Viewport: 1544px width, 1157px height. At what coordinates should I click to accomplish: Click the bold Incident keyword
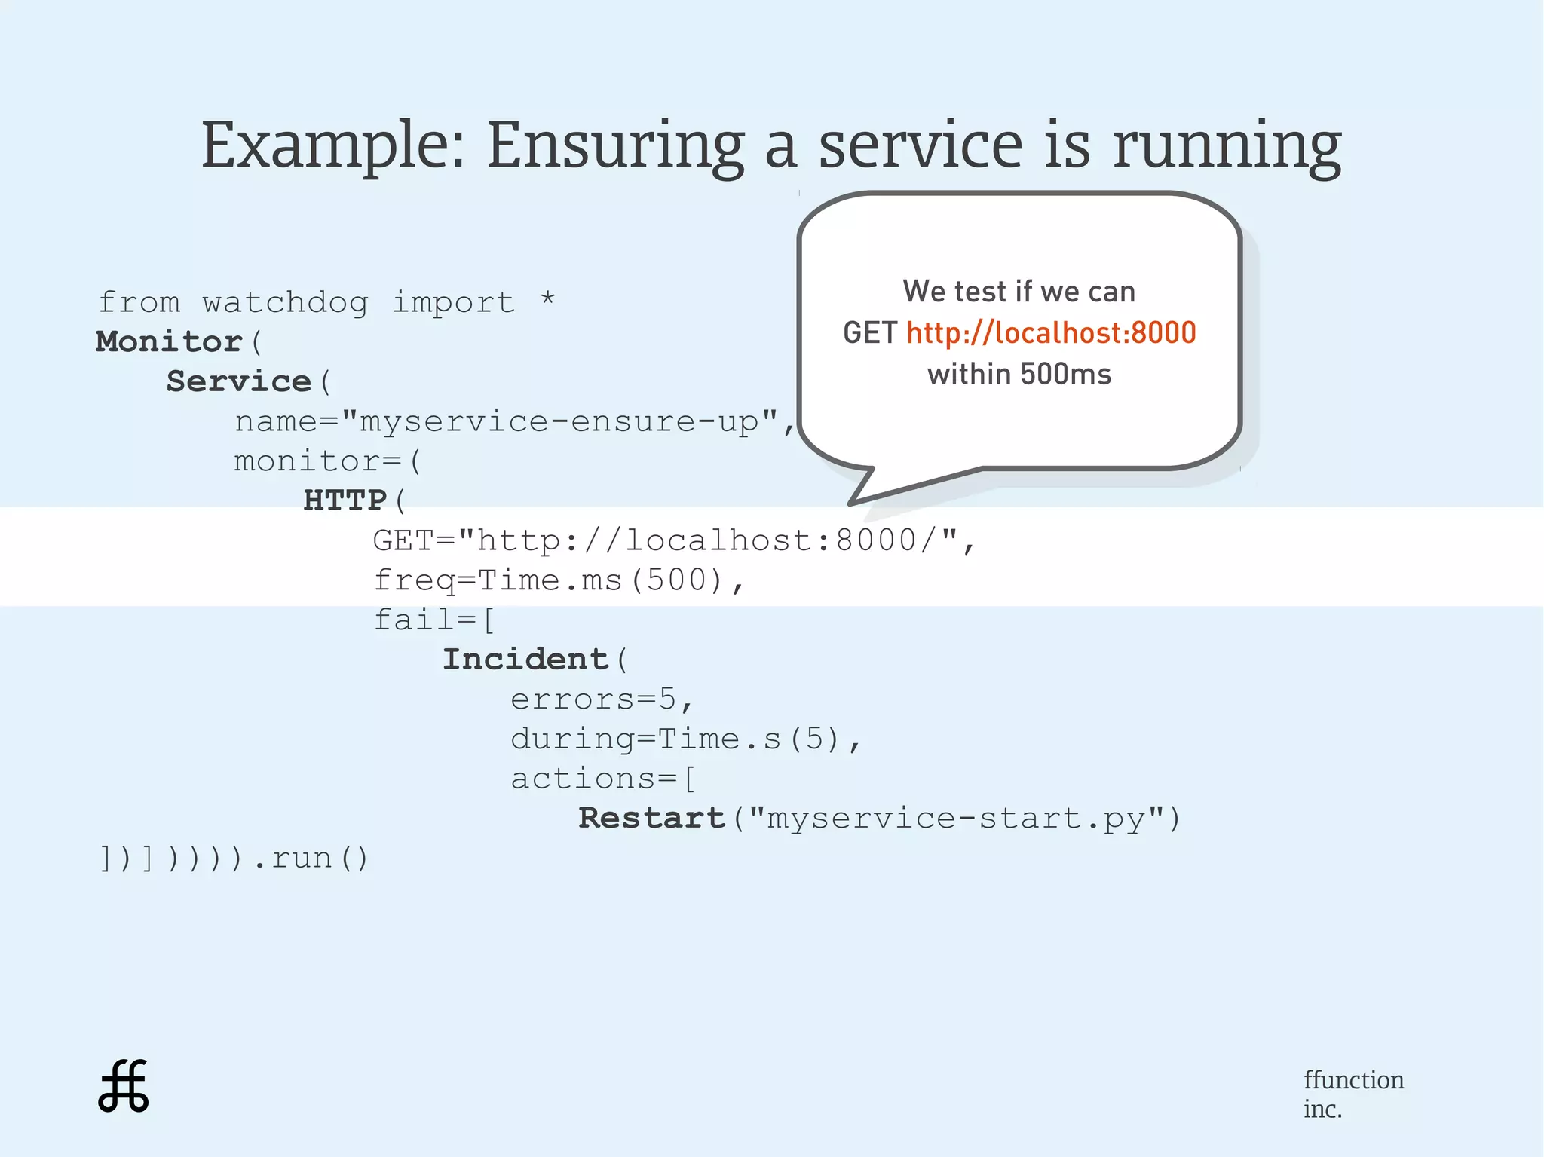pyautogui.click(x=525, y=660)
